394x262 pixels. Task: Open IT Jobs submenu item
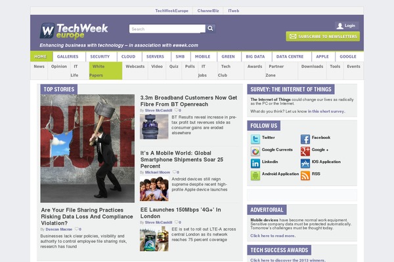[208, 71]
